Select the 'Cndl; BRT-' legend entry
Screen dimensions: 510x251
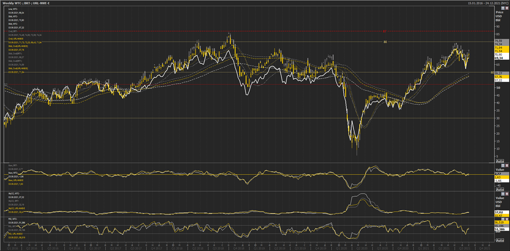point(13,31)
